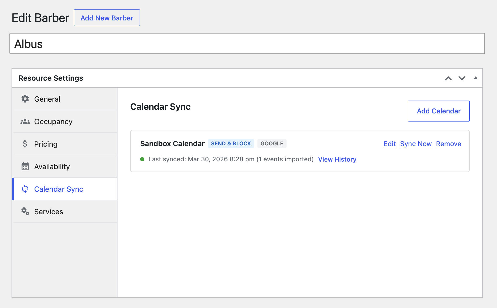Screen dimensions: 497x308
Task: Focus the barber name field Albus
Action: pyautogui.click(x=247, y=43)
